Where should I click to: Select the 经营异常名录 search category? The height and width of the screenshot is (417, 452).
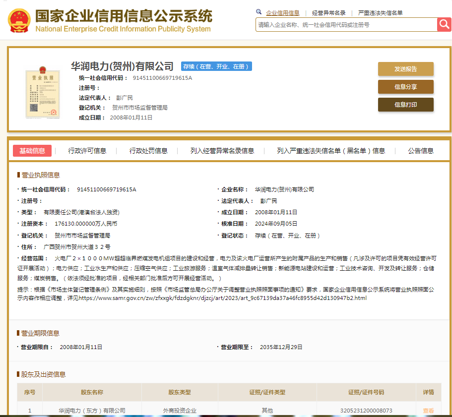328,13
